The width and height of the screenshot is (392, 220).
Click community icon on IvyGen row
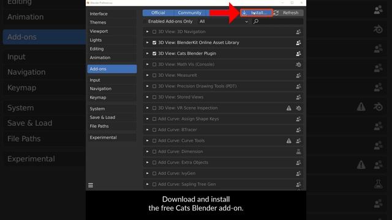click(x=298, y=174)
